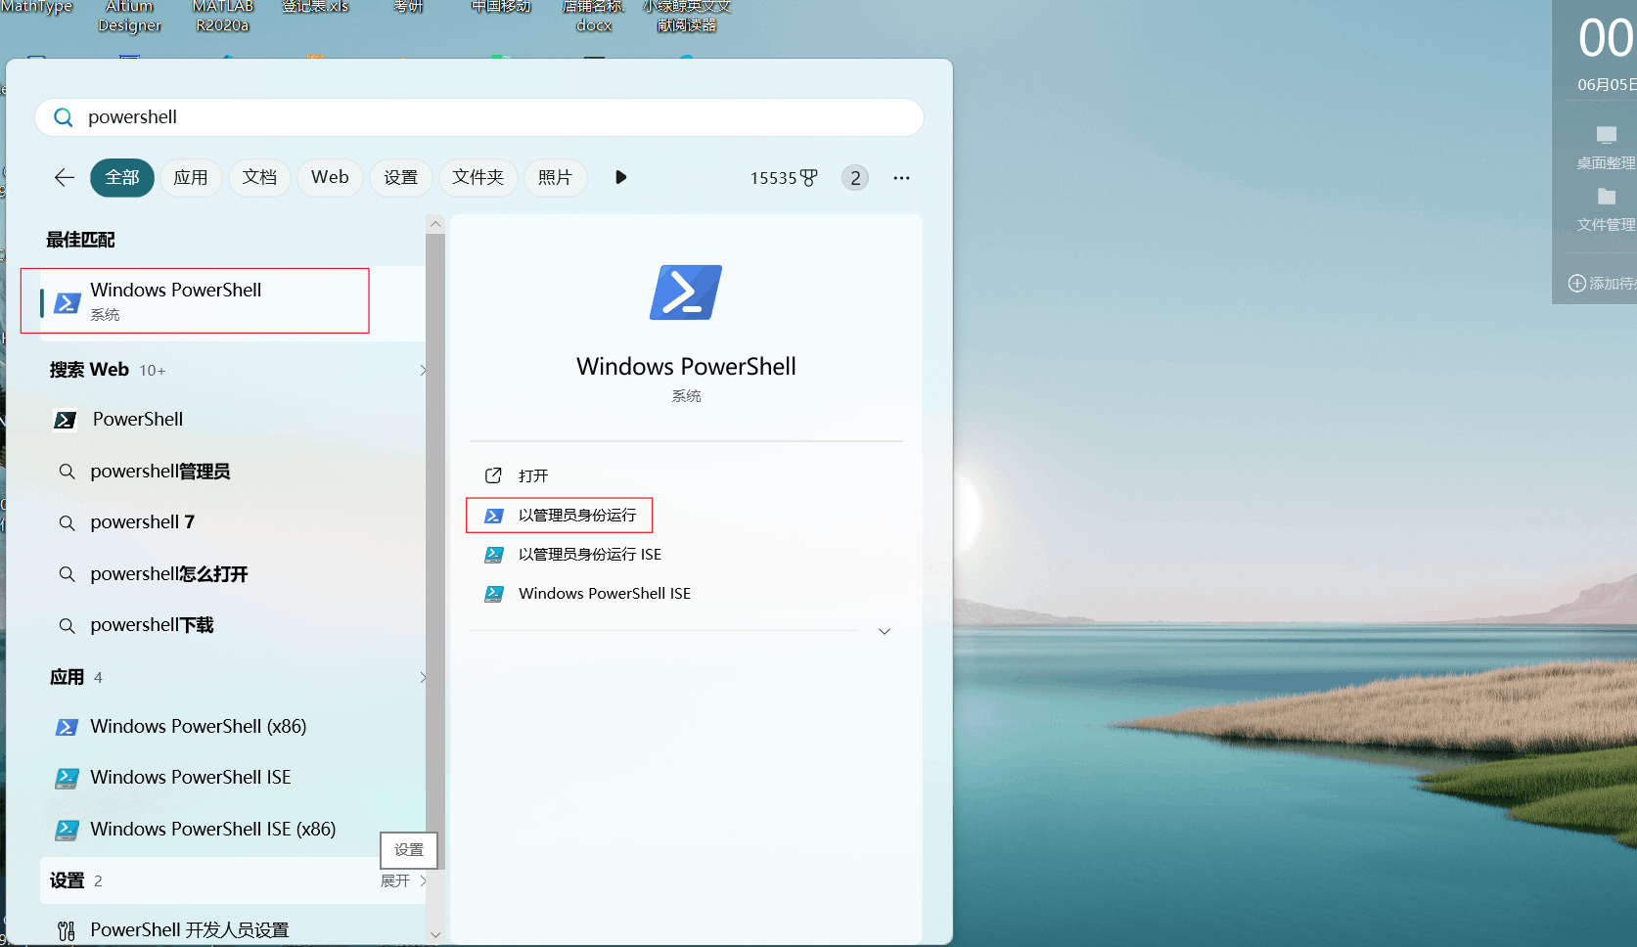Expand the 搜索 Web section chevron
This screenshot has width=1637, height=947.
pyautogui.click(x=423, y=370)
